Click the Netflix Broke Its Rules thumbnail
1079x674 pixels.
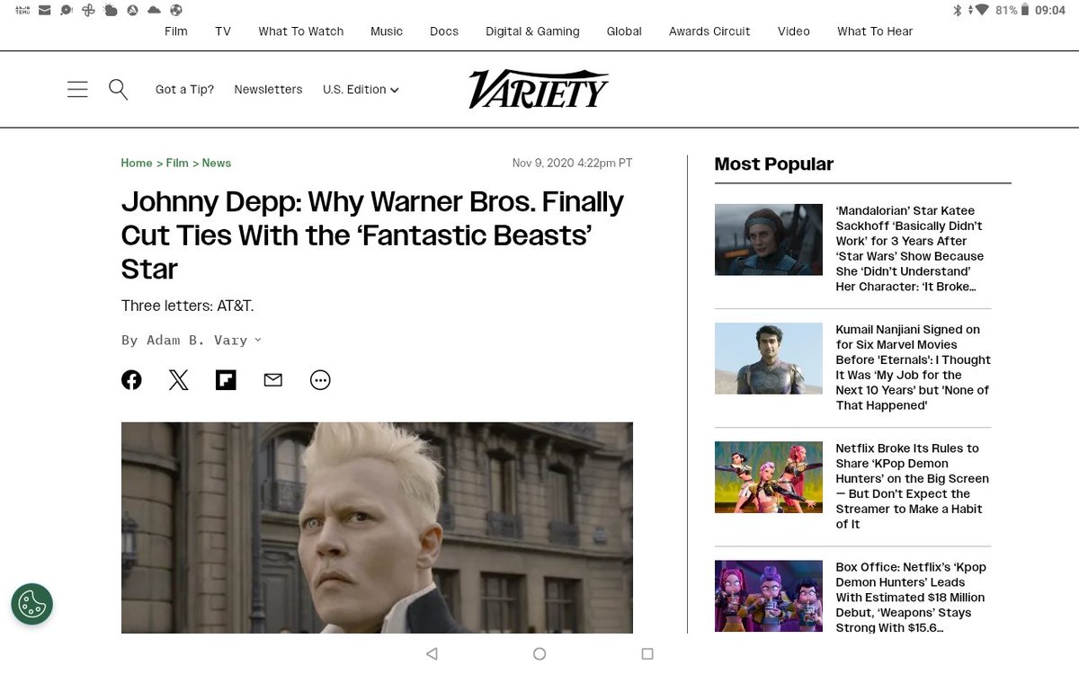coord(769,476)
